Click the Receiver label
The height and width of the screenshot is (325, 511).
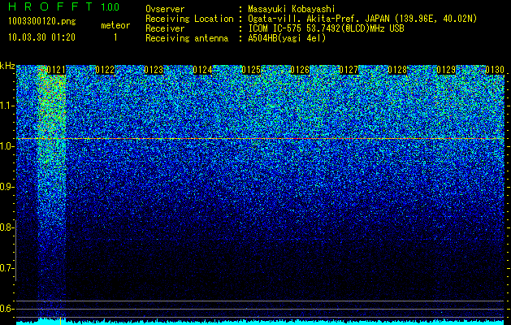[165, 28]
